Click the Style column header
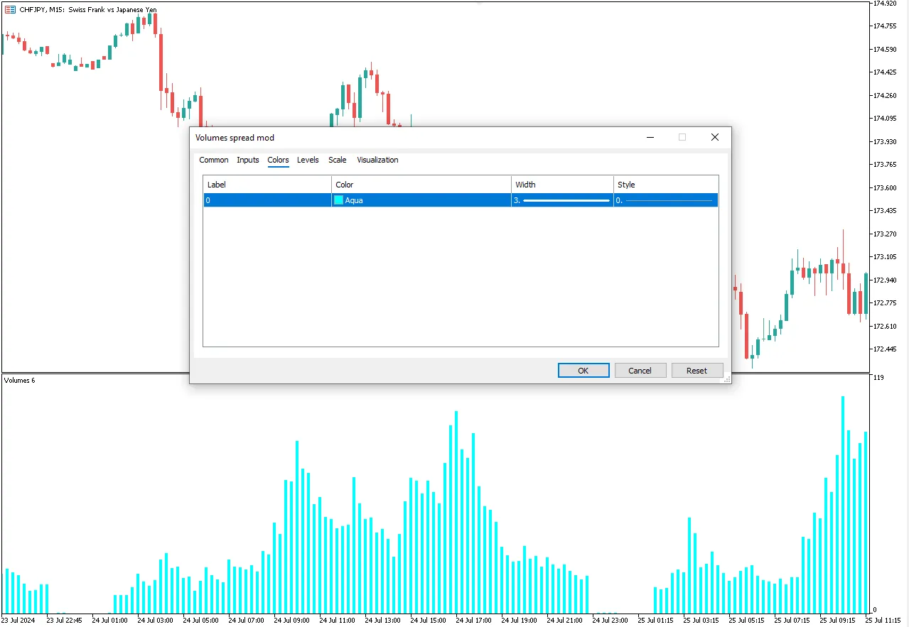The height and width of the screenshot is (627, 909). point(665,185)
